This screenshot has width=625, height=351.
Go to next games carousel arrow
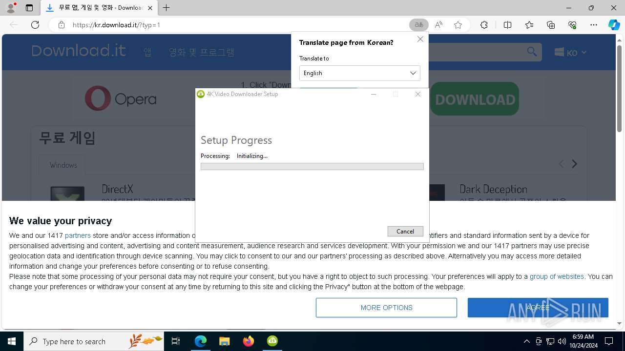pyautogui.click(x=575, y=164)
